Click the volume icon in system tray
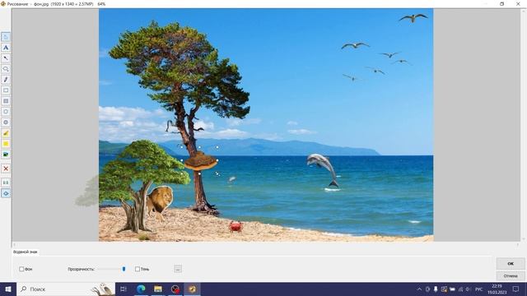This screenshot has width=527, height=296. coord(469,289)
